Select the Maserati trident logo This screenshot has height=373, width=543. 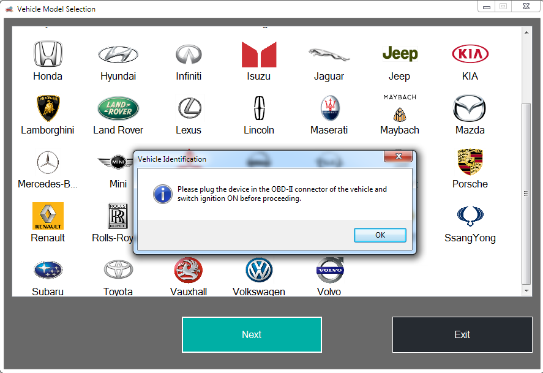pyautogui.click(x=330, y=108)
